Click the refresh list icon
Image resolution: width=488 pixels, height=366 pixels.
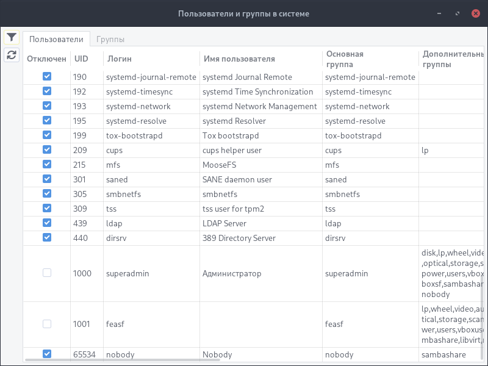click(12, 55)
